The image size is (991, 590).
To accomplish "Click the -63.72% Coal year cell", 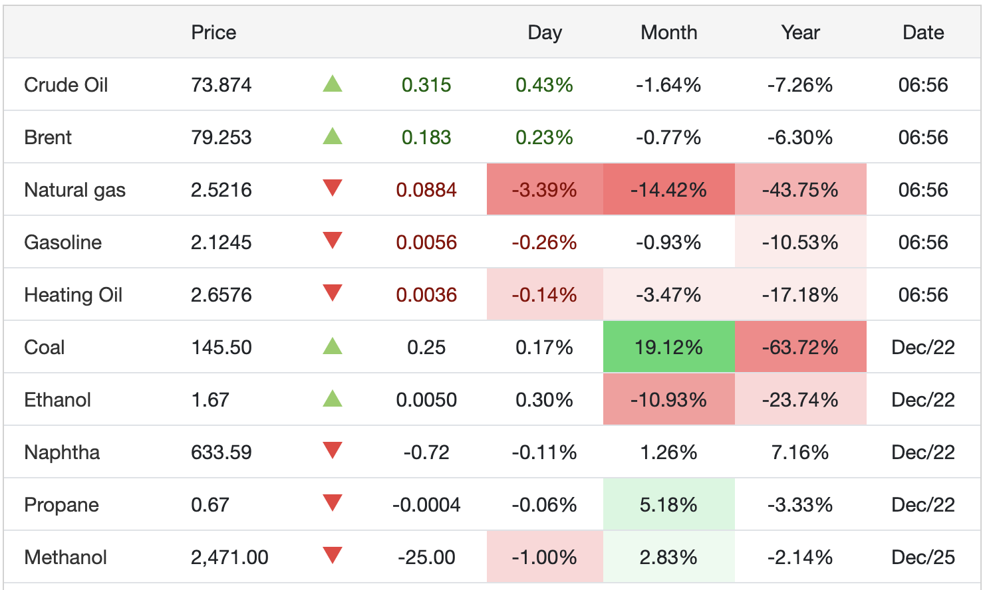I will 801,347.
